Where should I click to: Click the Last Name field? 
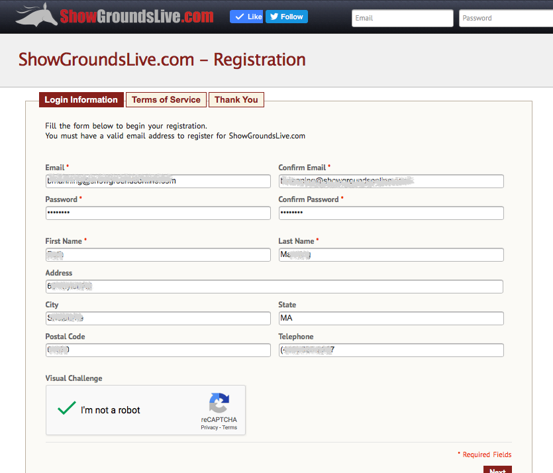coord(391,254)
